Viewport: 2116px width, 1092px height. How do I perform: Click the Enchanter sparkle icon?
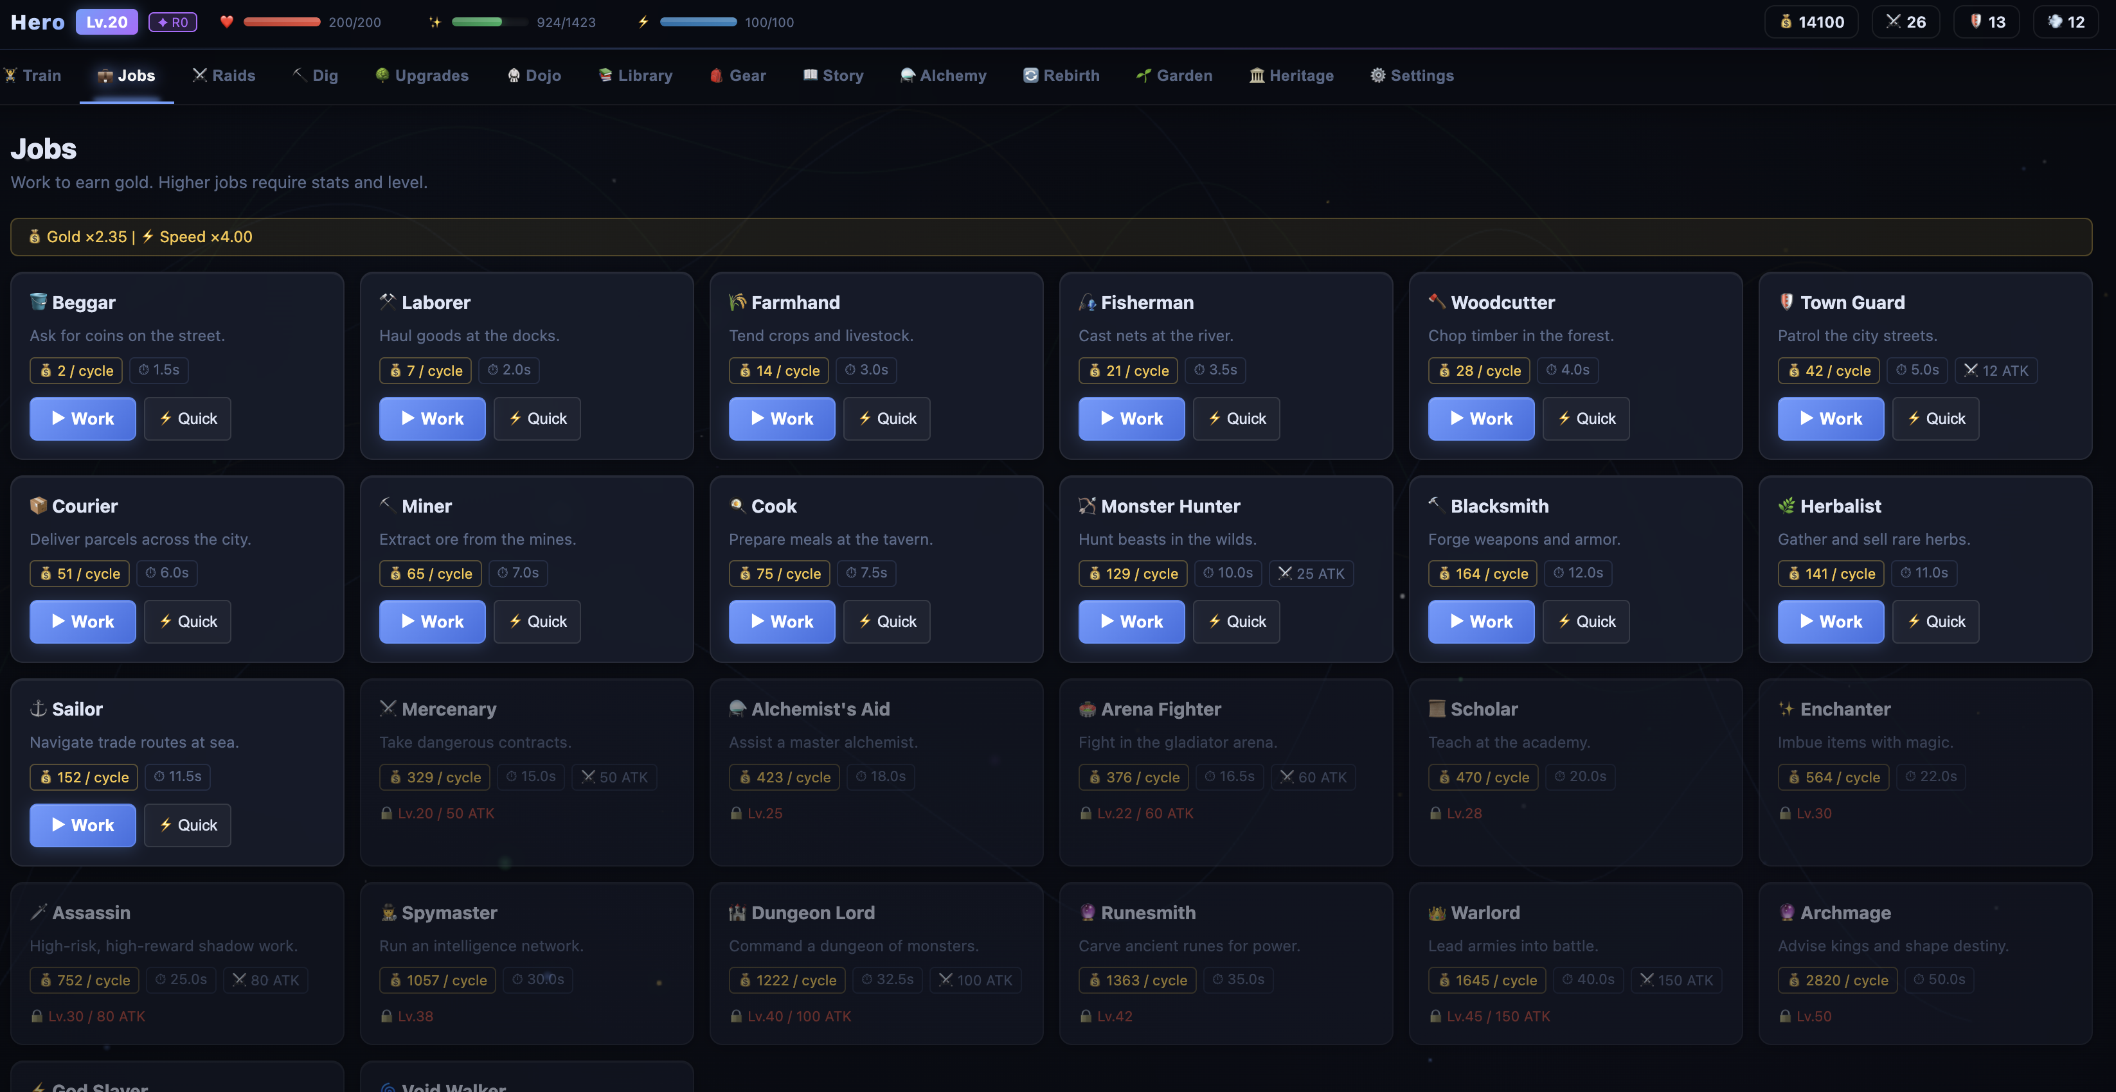pos(1787,708)
